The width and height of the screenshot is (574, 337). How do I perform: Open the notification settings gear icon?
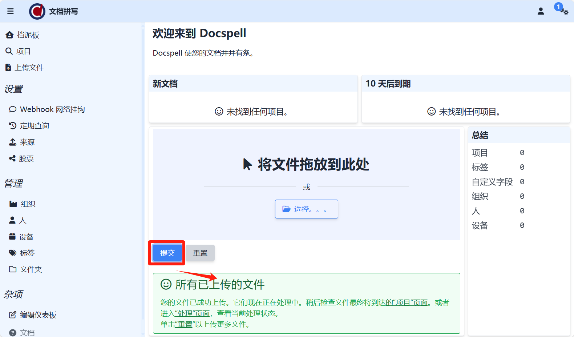564,12
